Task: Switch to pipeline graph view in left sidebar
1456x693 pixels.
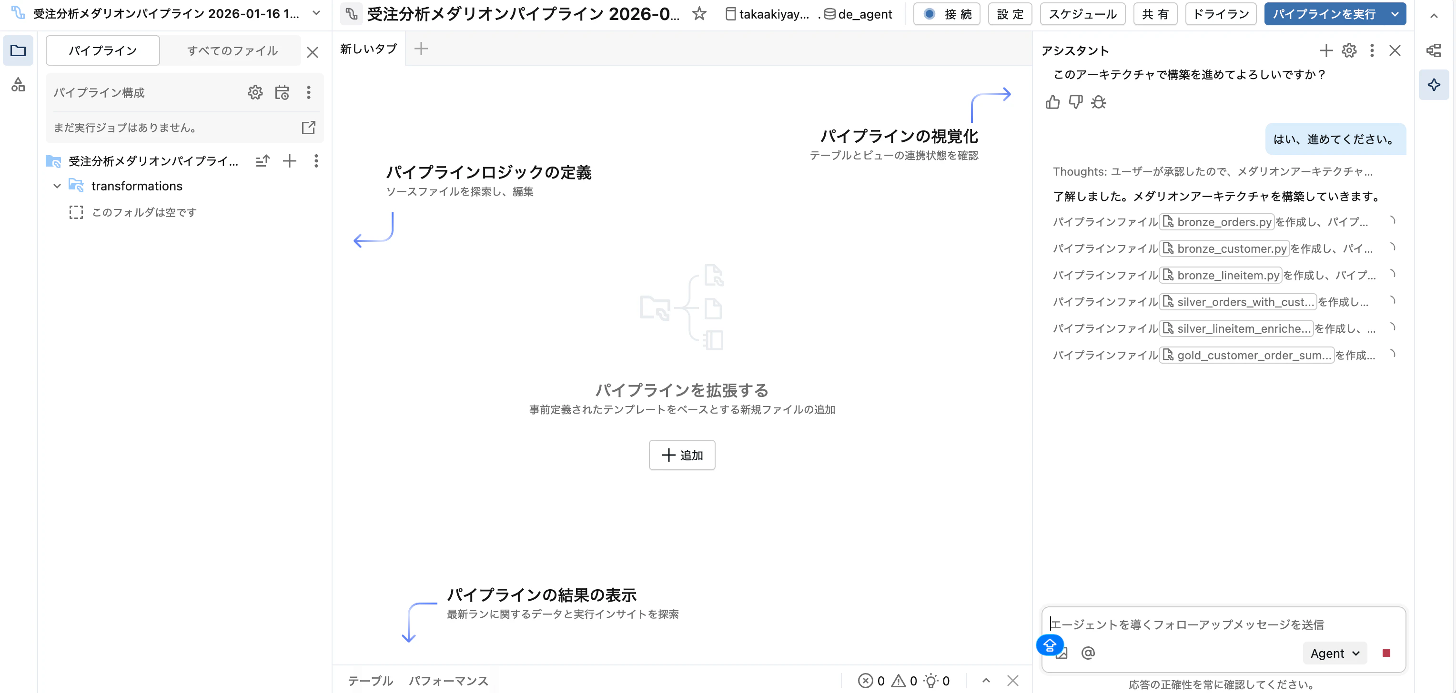Action: 18,85
